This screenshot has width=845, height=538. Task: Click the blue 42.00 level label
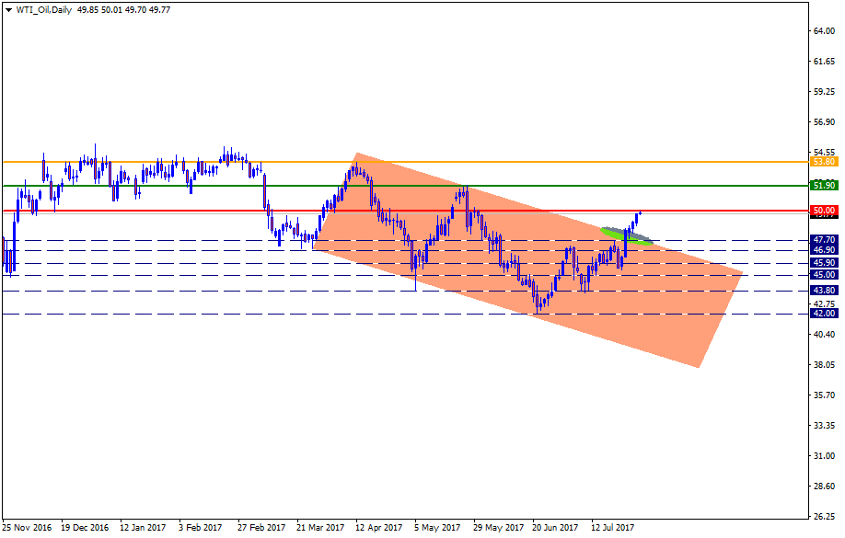pos(823,313)
